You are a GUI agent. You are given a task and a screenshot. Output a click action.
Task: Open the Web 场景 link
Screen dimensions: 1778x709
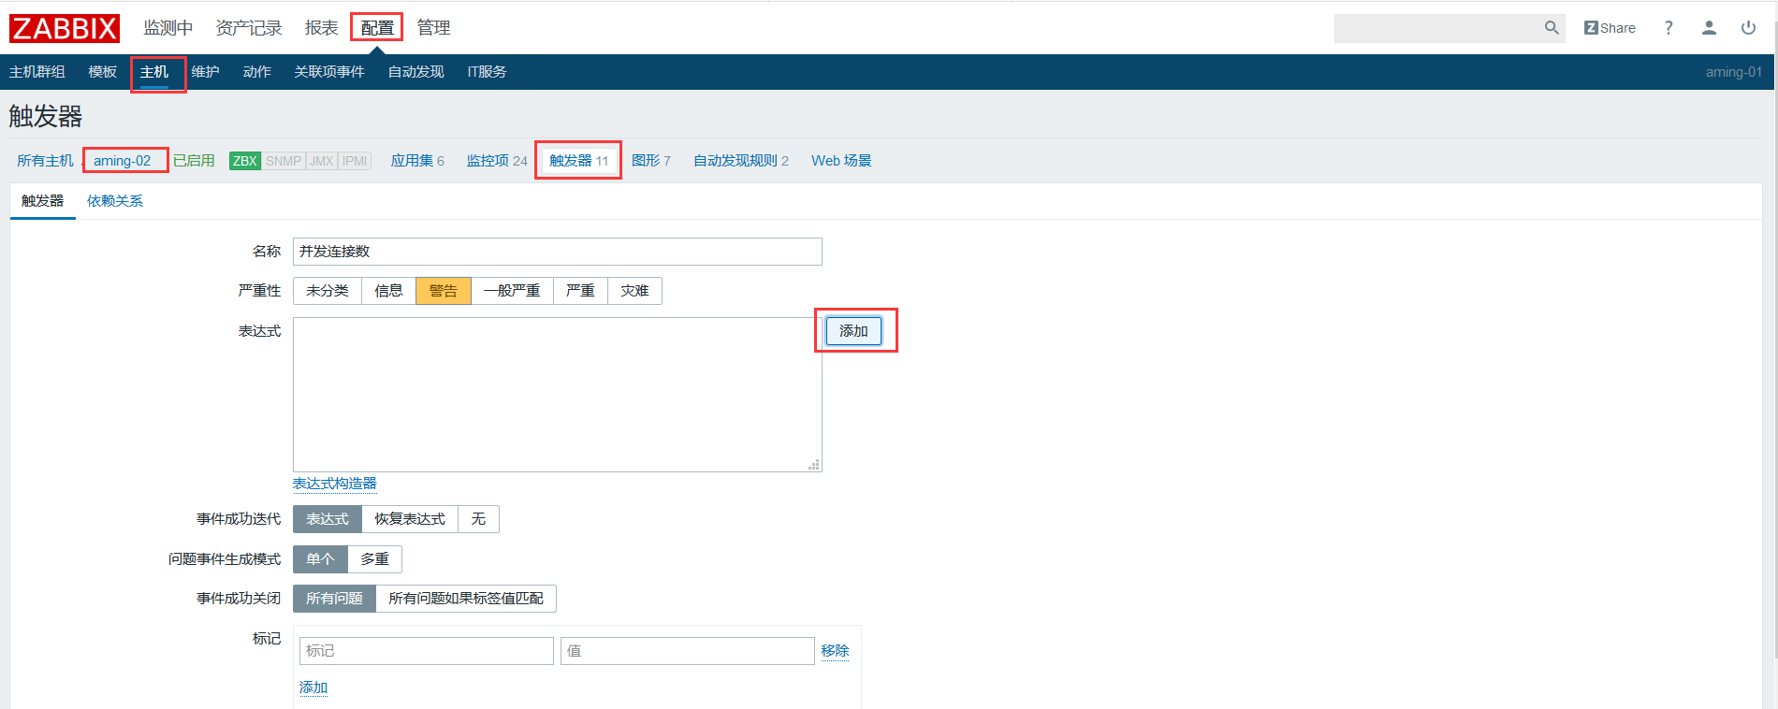pyautogui.click(x=841, y=161)
